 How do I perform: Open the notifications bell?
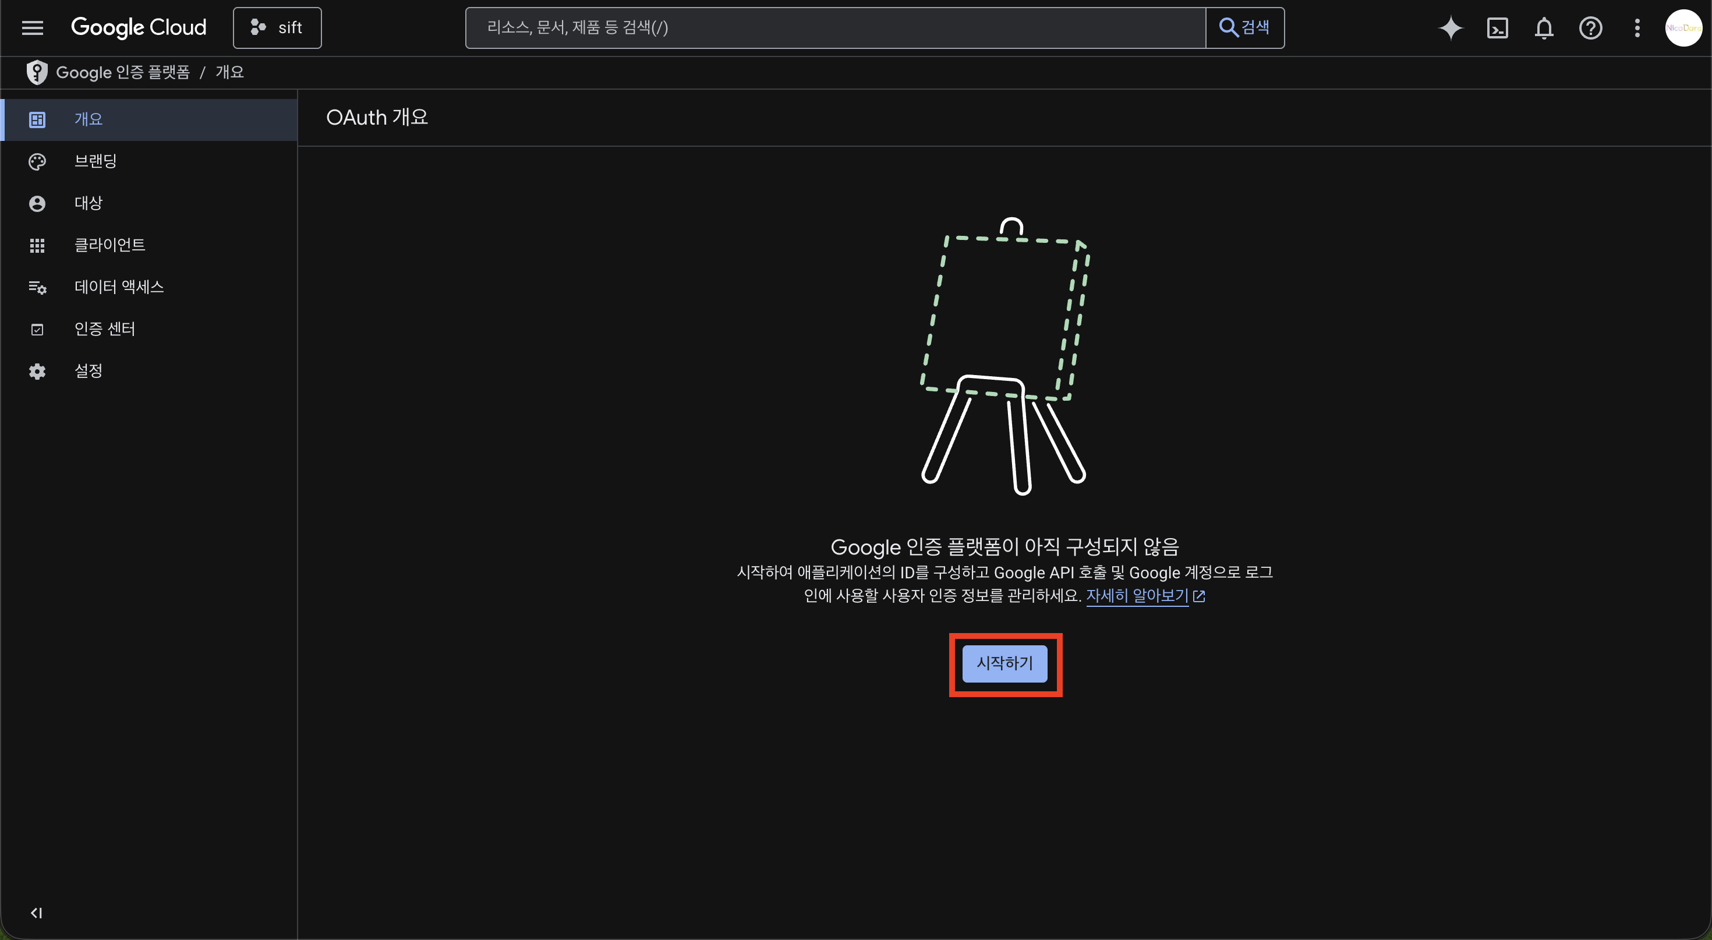pyautogui.click(x=1543, y=28)
